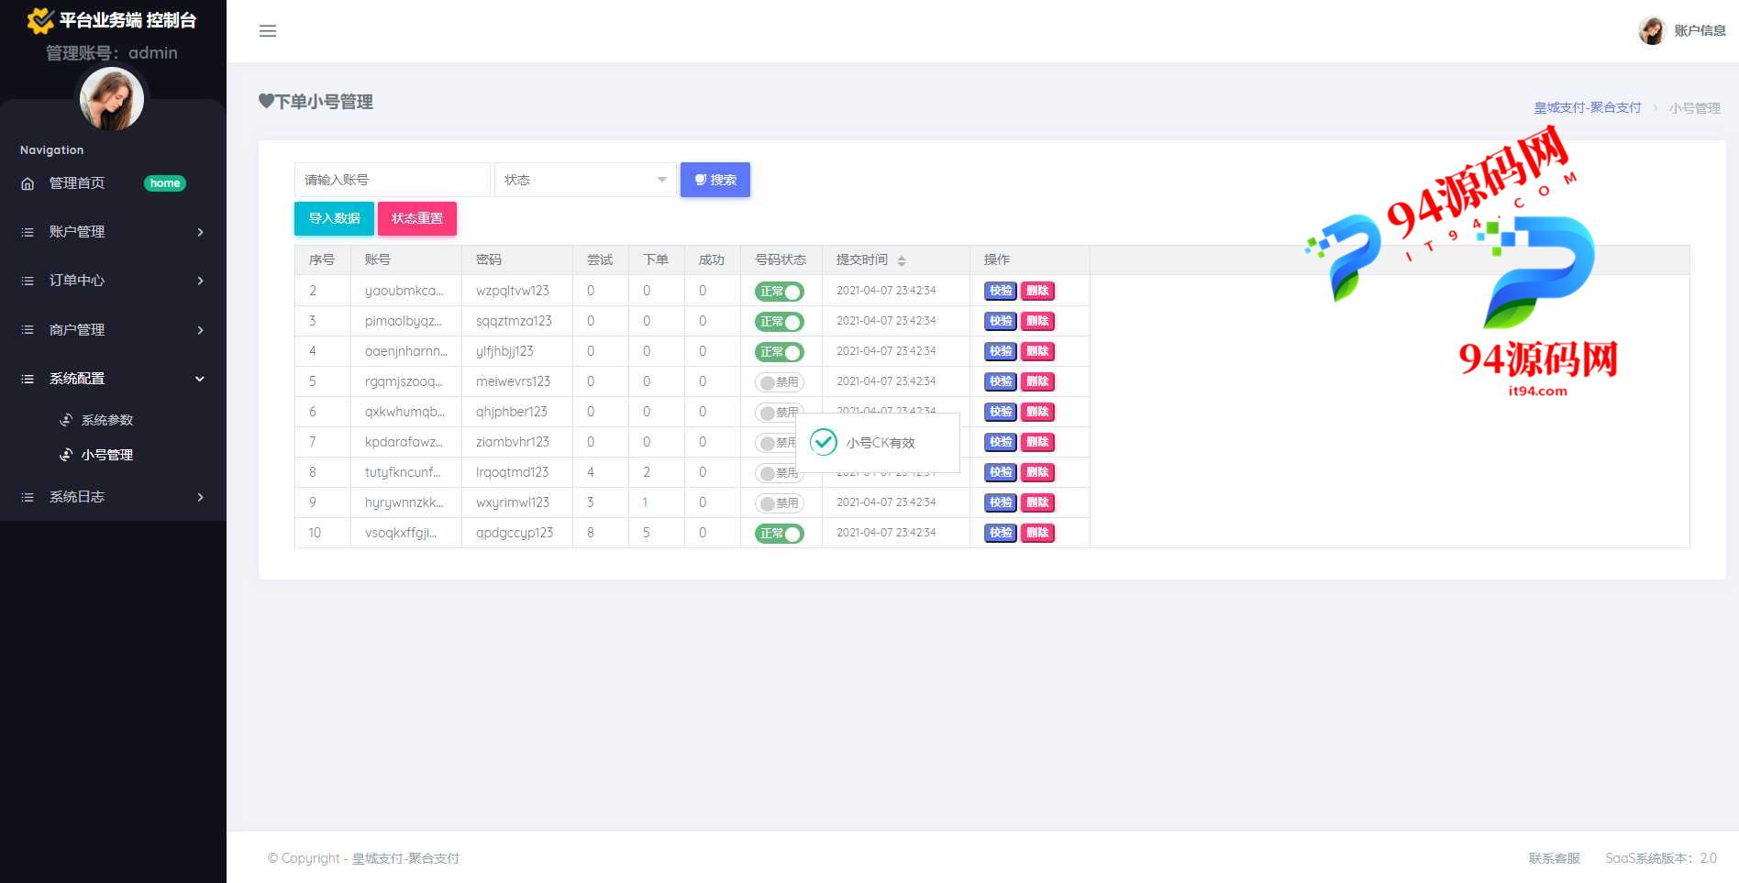Toggle status switch for oaenjnharnn row

pos(780,352)
